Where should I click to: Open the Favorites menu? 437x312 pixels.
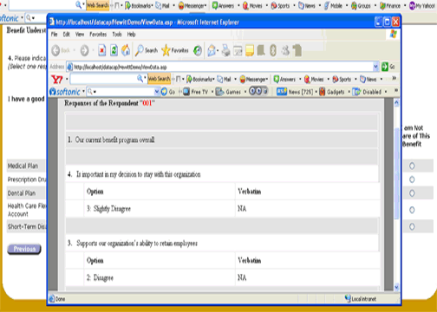[x=98, y=35]
